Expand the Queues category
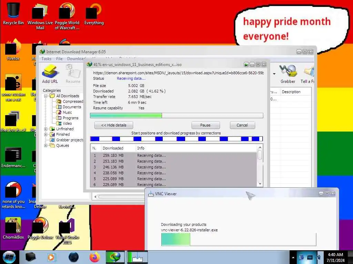Viewport: 353px width, 264px height. pos(46,145)
